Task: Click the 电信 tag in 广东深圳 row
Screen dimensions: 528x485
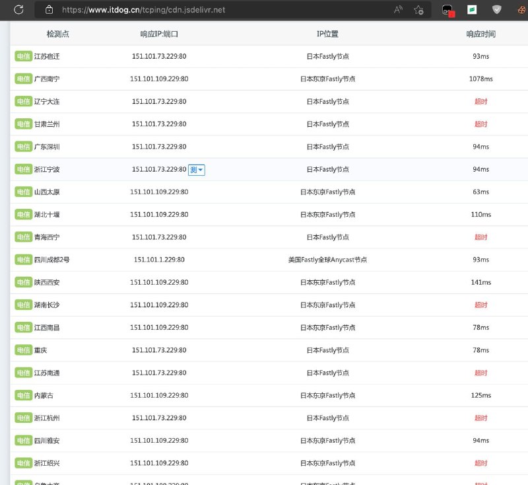Action: coord(23,147)
